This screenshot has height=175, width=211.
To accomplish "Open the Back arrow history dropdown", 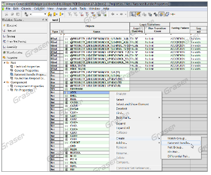I will click(117, 14).
